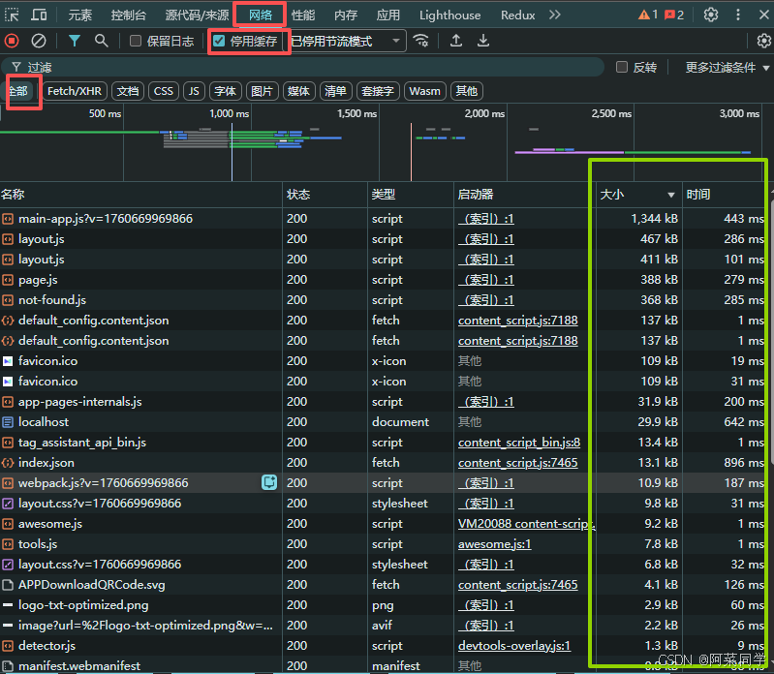
Task: Open network panel settings gear
Action: pos(764,41)
